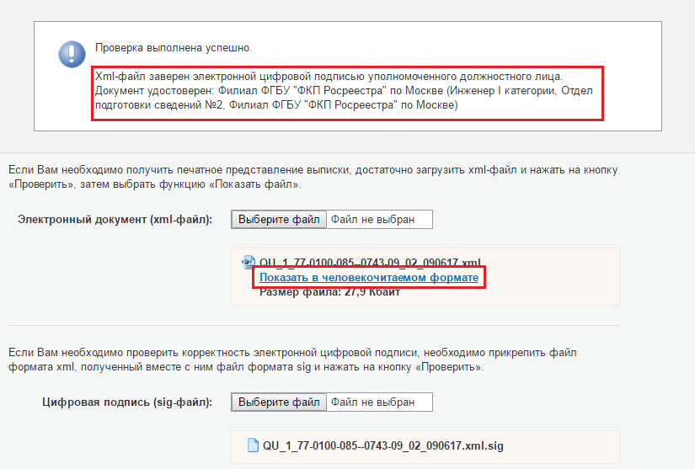
Task: Click paragraph starting 'Если Вам необходимо получить печатное'
Action: coord(313,177)
